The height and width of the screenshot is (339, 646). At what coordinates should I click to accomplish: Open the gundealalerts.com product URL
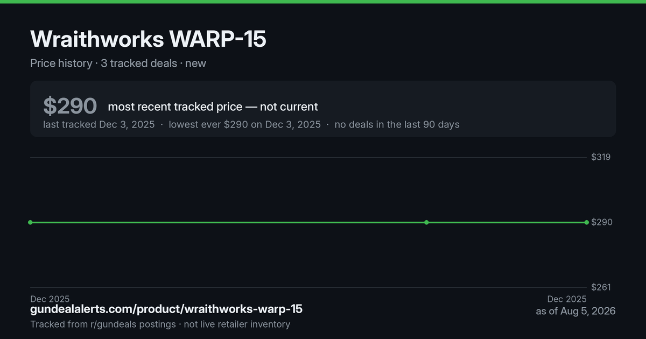(166, 309)
